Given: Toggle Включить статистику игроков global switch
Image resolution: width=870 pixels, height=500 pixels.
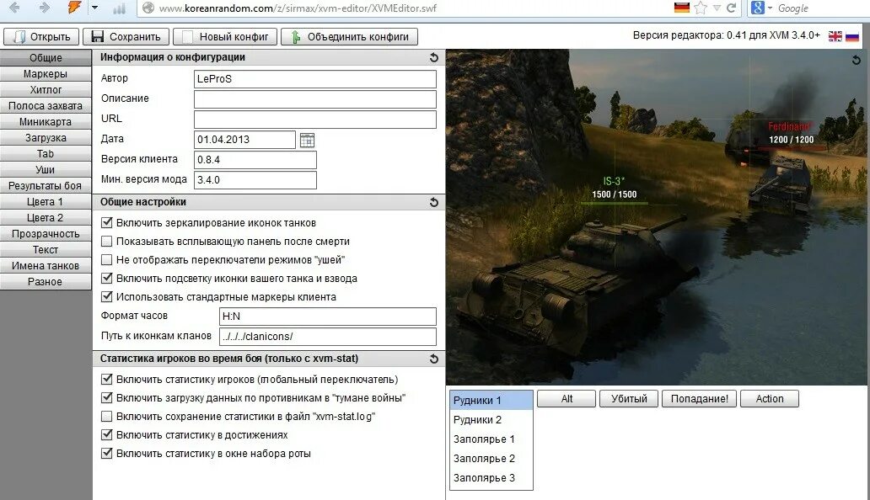Looking at the screenshot, I should [x=106, y=380].
